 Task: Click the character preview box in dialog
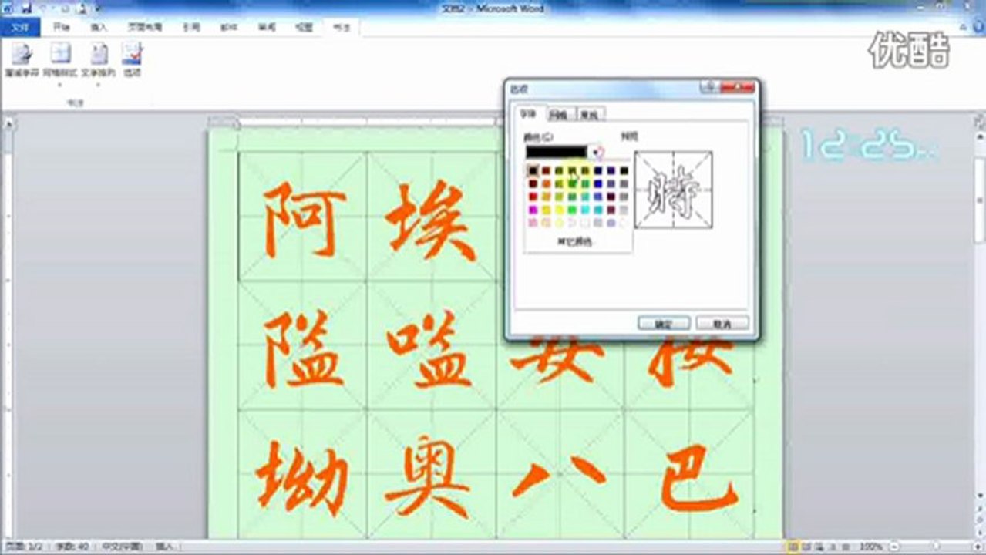[674, 190]
